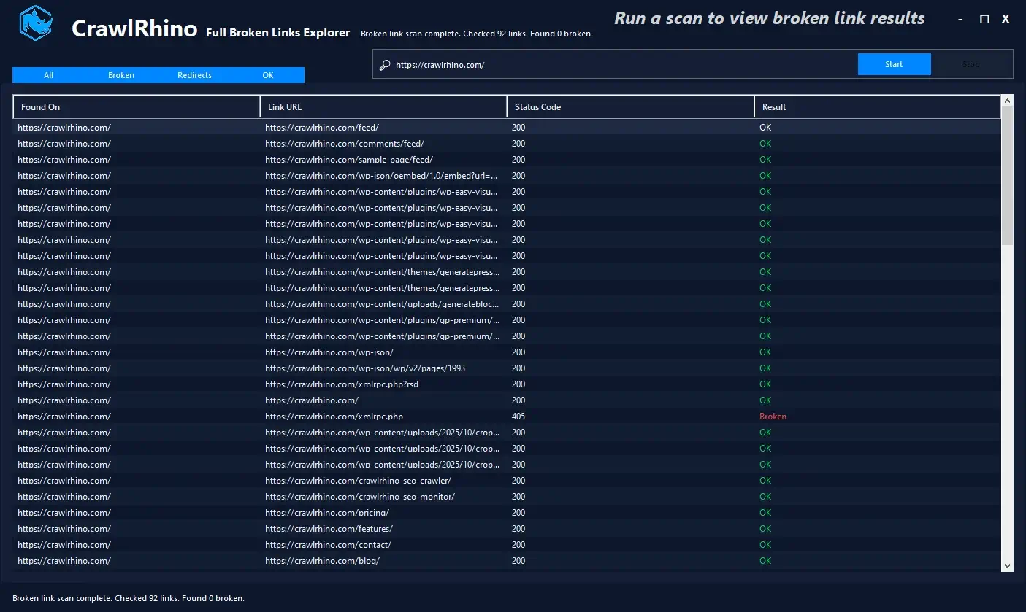This screenshot has height=612, width=1026.
Task: Select the OK filter tab
Action: [x=268, y=75]
